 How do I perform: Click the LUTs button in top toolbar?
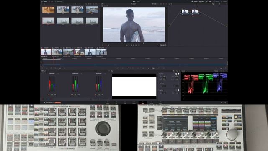[x=51, y=1]
